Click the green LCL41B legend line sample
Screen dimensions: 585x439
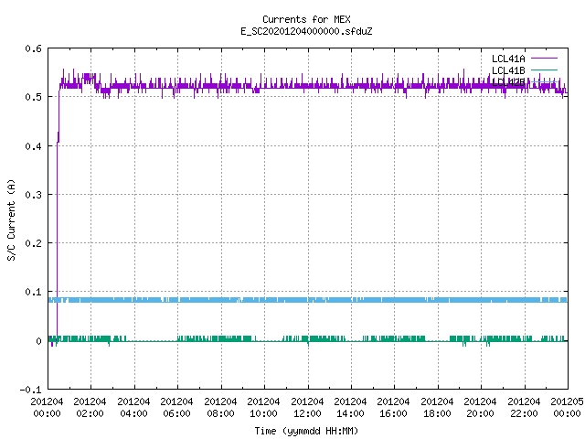point(544,70)
